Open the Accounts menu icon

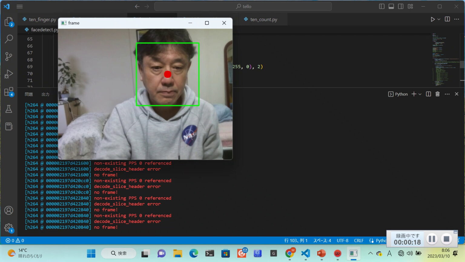point(8,210)
